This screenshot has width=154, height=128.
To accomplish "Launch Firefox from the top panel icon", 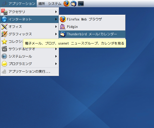I will click(66, 4).
